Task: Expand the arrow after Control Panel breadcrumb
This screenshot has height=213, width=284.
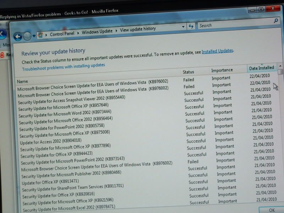Action: click(78, 33)
